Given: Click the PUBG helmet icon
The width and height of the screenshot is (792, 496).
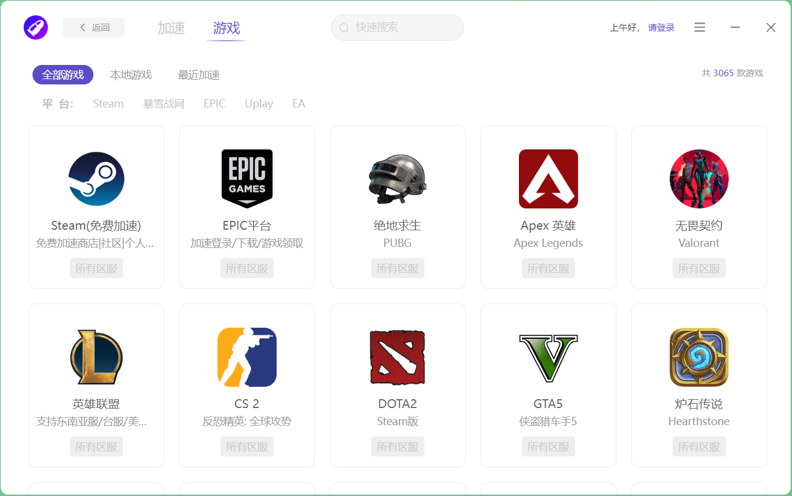Looking at the screenshot, I should point(398,179).
